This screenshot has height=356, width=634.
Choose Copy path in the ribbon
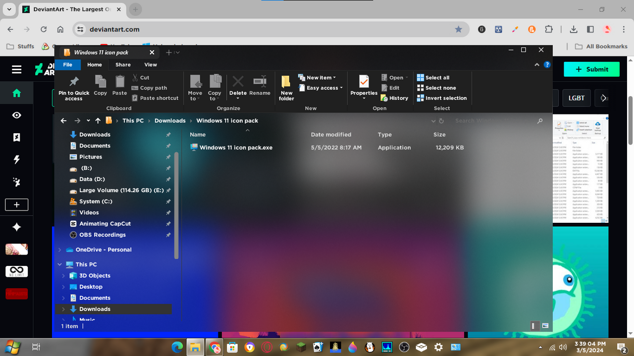pyautogui.click(x=149, y=88)
